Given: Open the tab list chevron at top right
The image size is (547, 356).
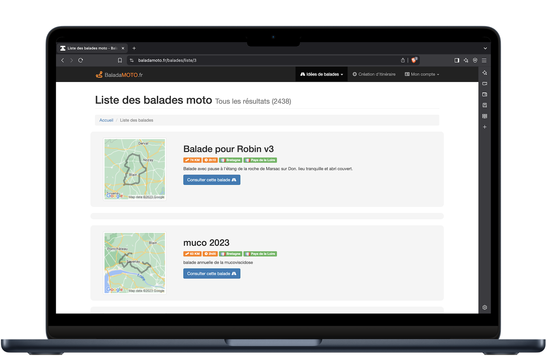Looking at the screenshot, I should click(485, 48).
